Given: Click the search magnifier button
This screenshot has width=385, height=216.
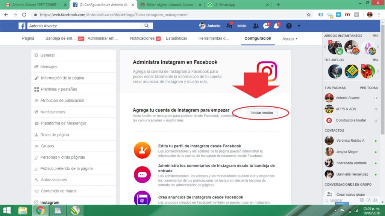Looking at the screenshot, I should [147, 26].
